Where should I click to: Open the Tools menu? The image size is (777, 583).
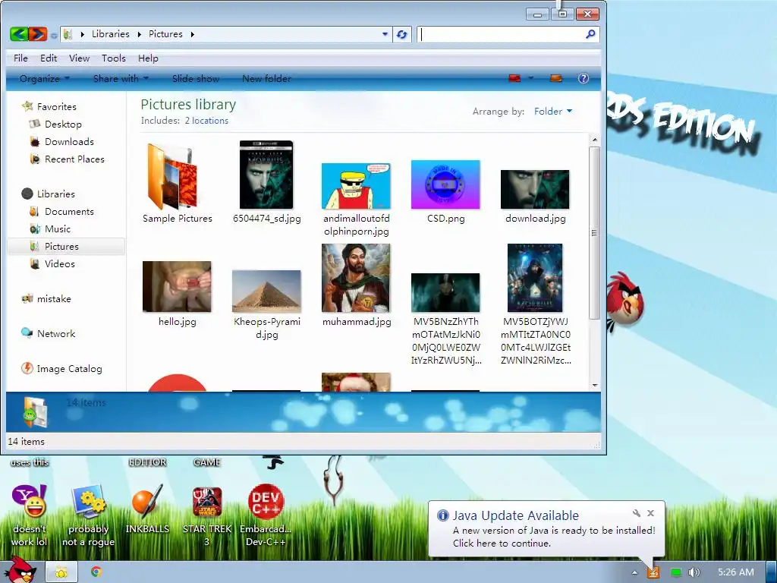tap(114, 58)
